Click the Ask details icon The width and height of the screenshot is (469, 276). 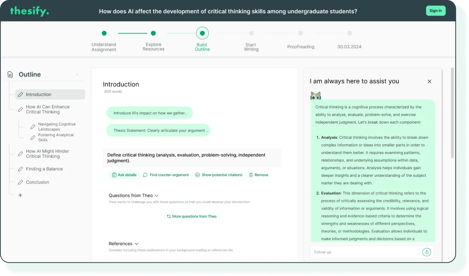coord(114,175)
